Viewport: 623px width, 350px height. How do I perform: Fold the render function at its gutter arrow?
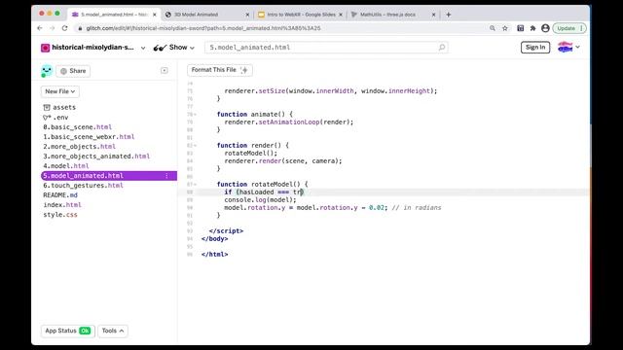[x=195, y=146]
